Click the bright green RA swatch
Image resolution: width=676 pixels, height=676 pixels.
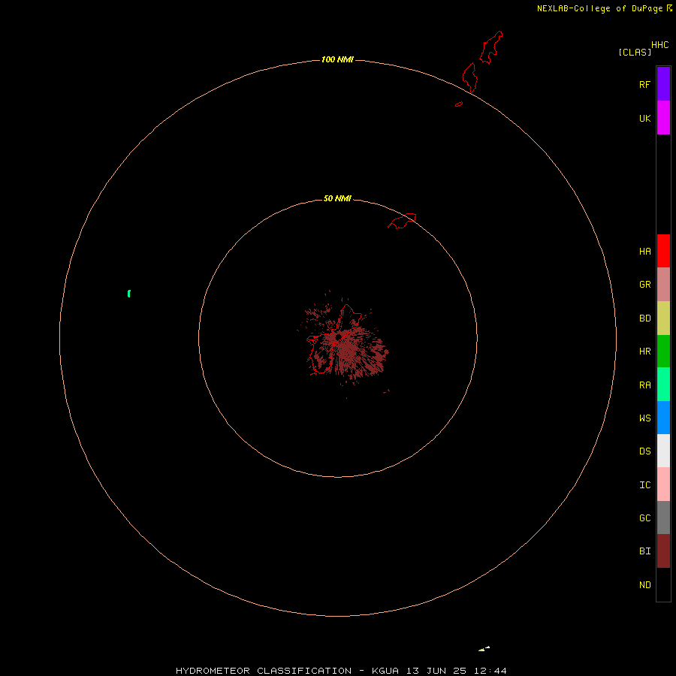[x=663, y=385]
